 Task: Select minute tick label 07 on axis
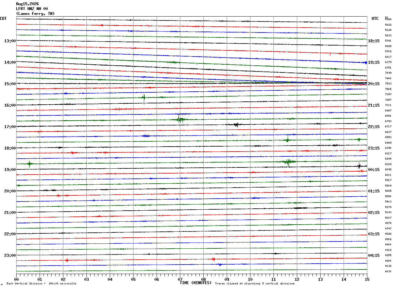click(180, 279)
